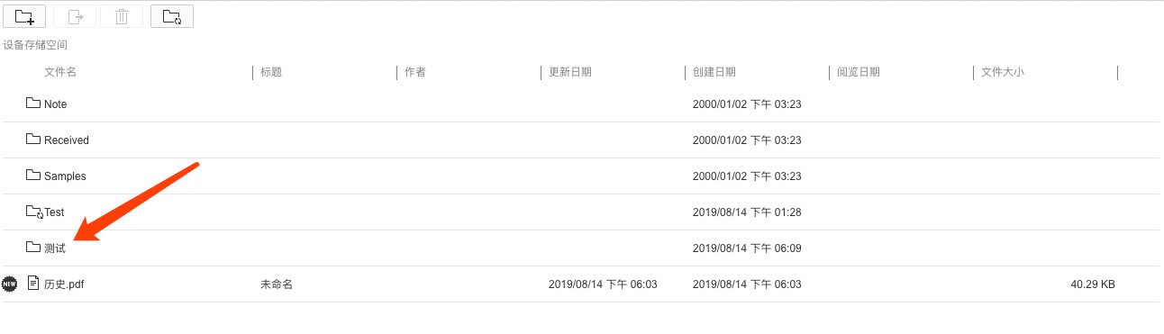Sort by 文件大小 column header

click(1003, 72)
